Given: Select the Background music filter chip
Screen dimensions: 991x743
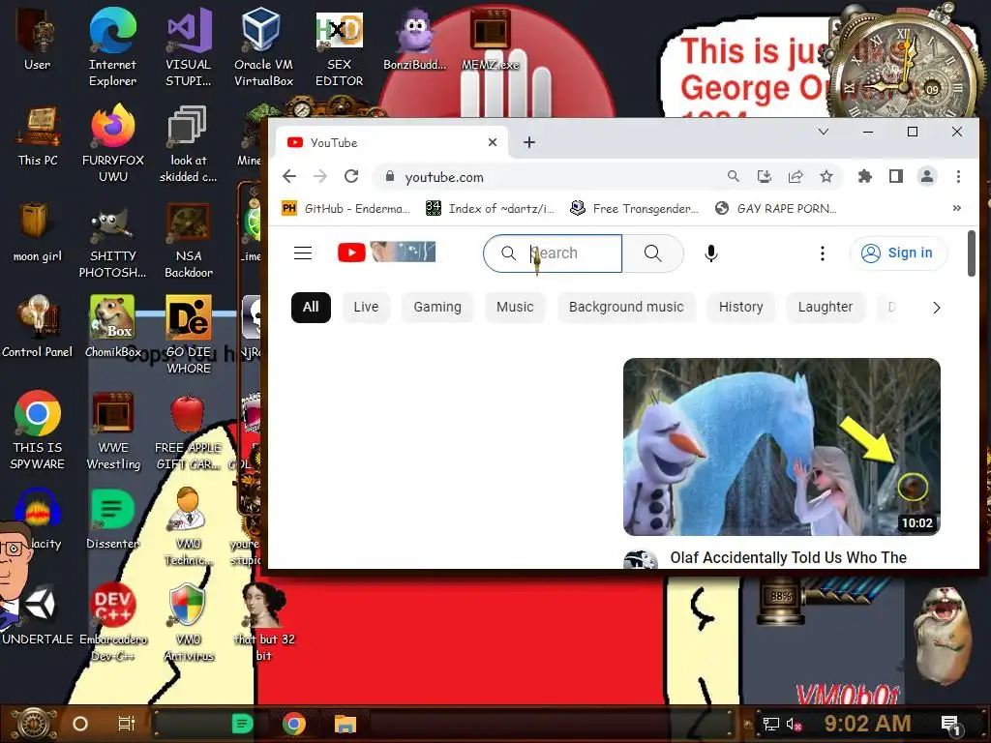Looking at the screenshot, I should point(626,307).
